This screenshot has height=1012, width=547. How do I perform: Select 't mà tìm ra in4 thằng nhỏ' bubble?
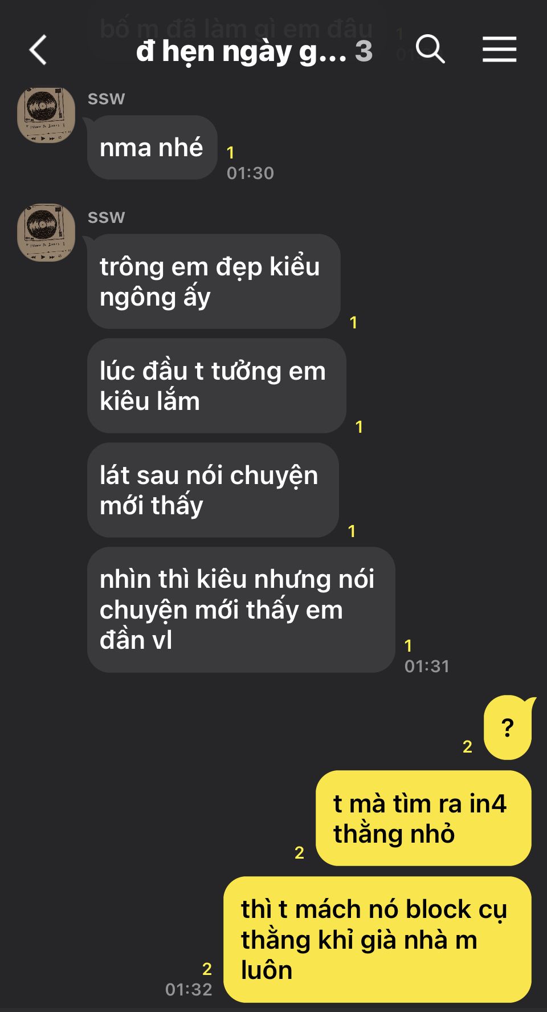click(x=423, y=818)
